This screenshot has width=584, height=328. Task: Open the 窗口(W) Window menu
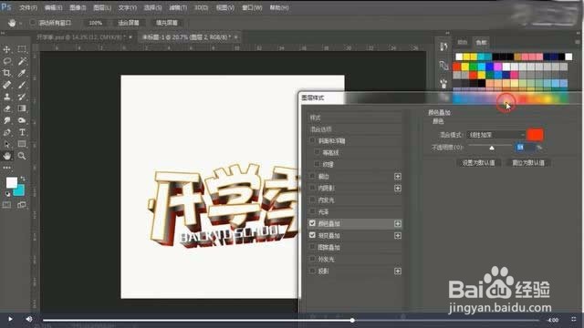(252, 7)
